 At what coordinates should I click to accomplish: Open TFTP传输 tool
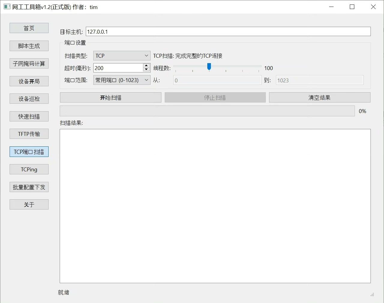(29, 134)
